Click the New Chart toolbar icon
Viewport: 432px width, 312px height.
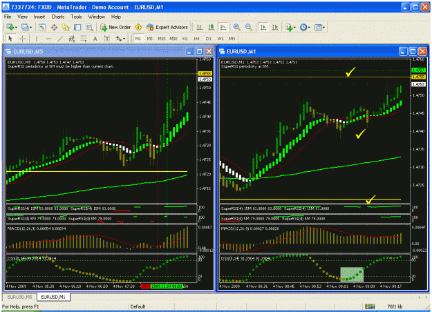pyautogui.click(x=10, y=27)
